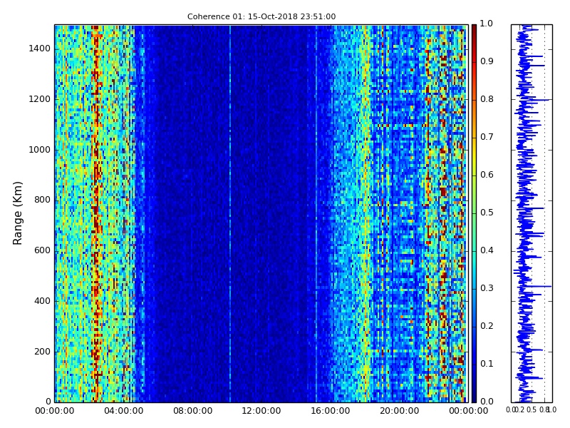Click the 08:00:00 time axis label
The height and width of the screenshot is (428, 570).
click(x=192, y=411)
